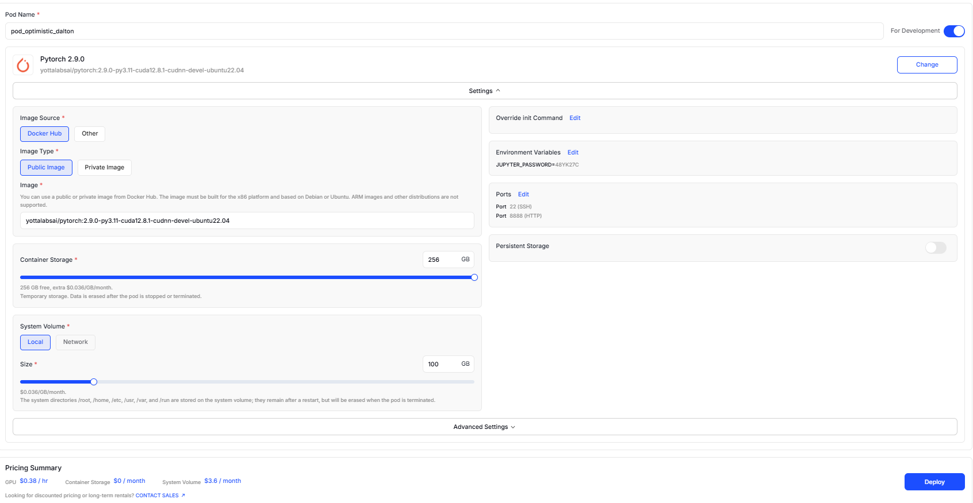This screenshot has width=973, height=503.
Task: Toggle the For Development switch
Action: pyautogui.click(x=954, y=31)
